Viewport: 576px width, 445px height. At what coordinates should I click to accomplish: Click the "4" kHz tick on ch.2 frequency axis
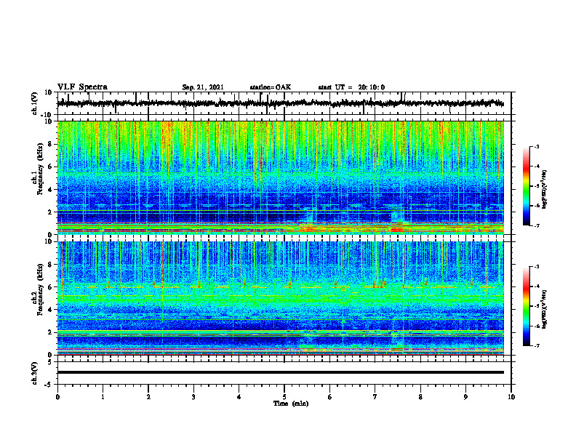(x=50, y=310)
